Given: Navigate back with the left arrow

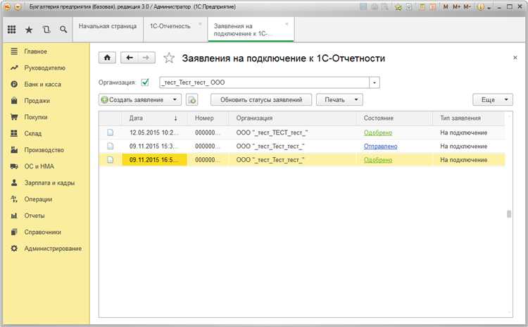Looking at the screenshot, I should [x=130, y=58].
